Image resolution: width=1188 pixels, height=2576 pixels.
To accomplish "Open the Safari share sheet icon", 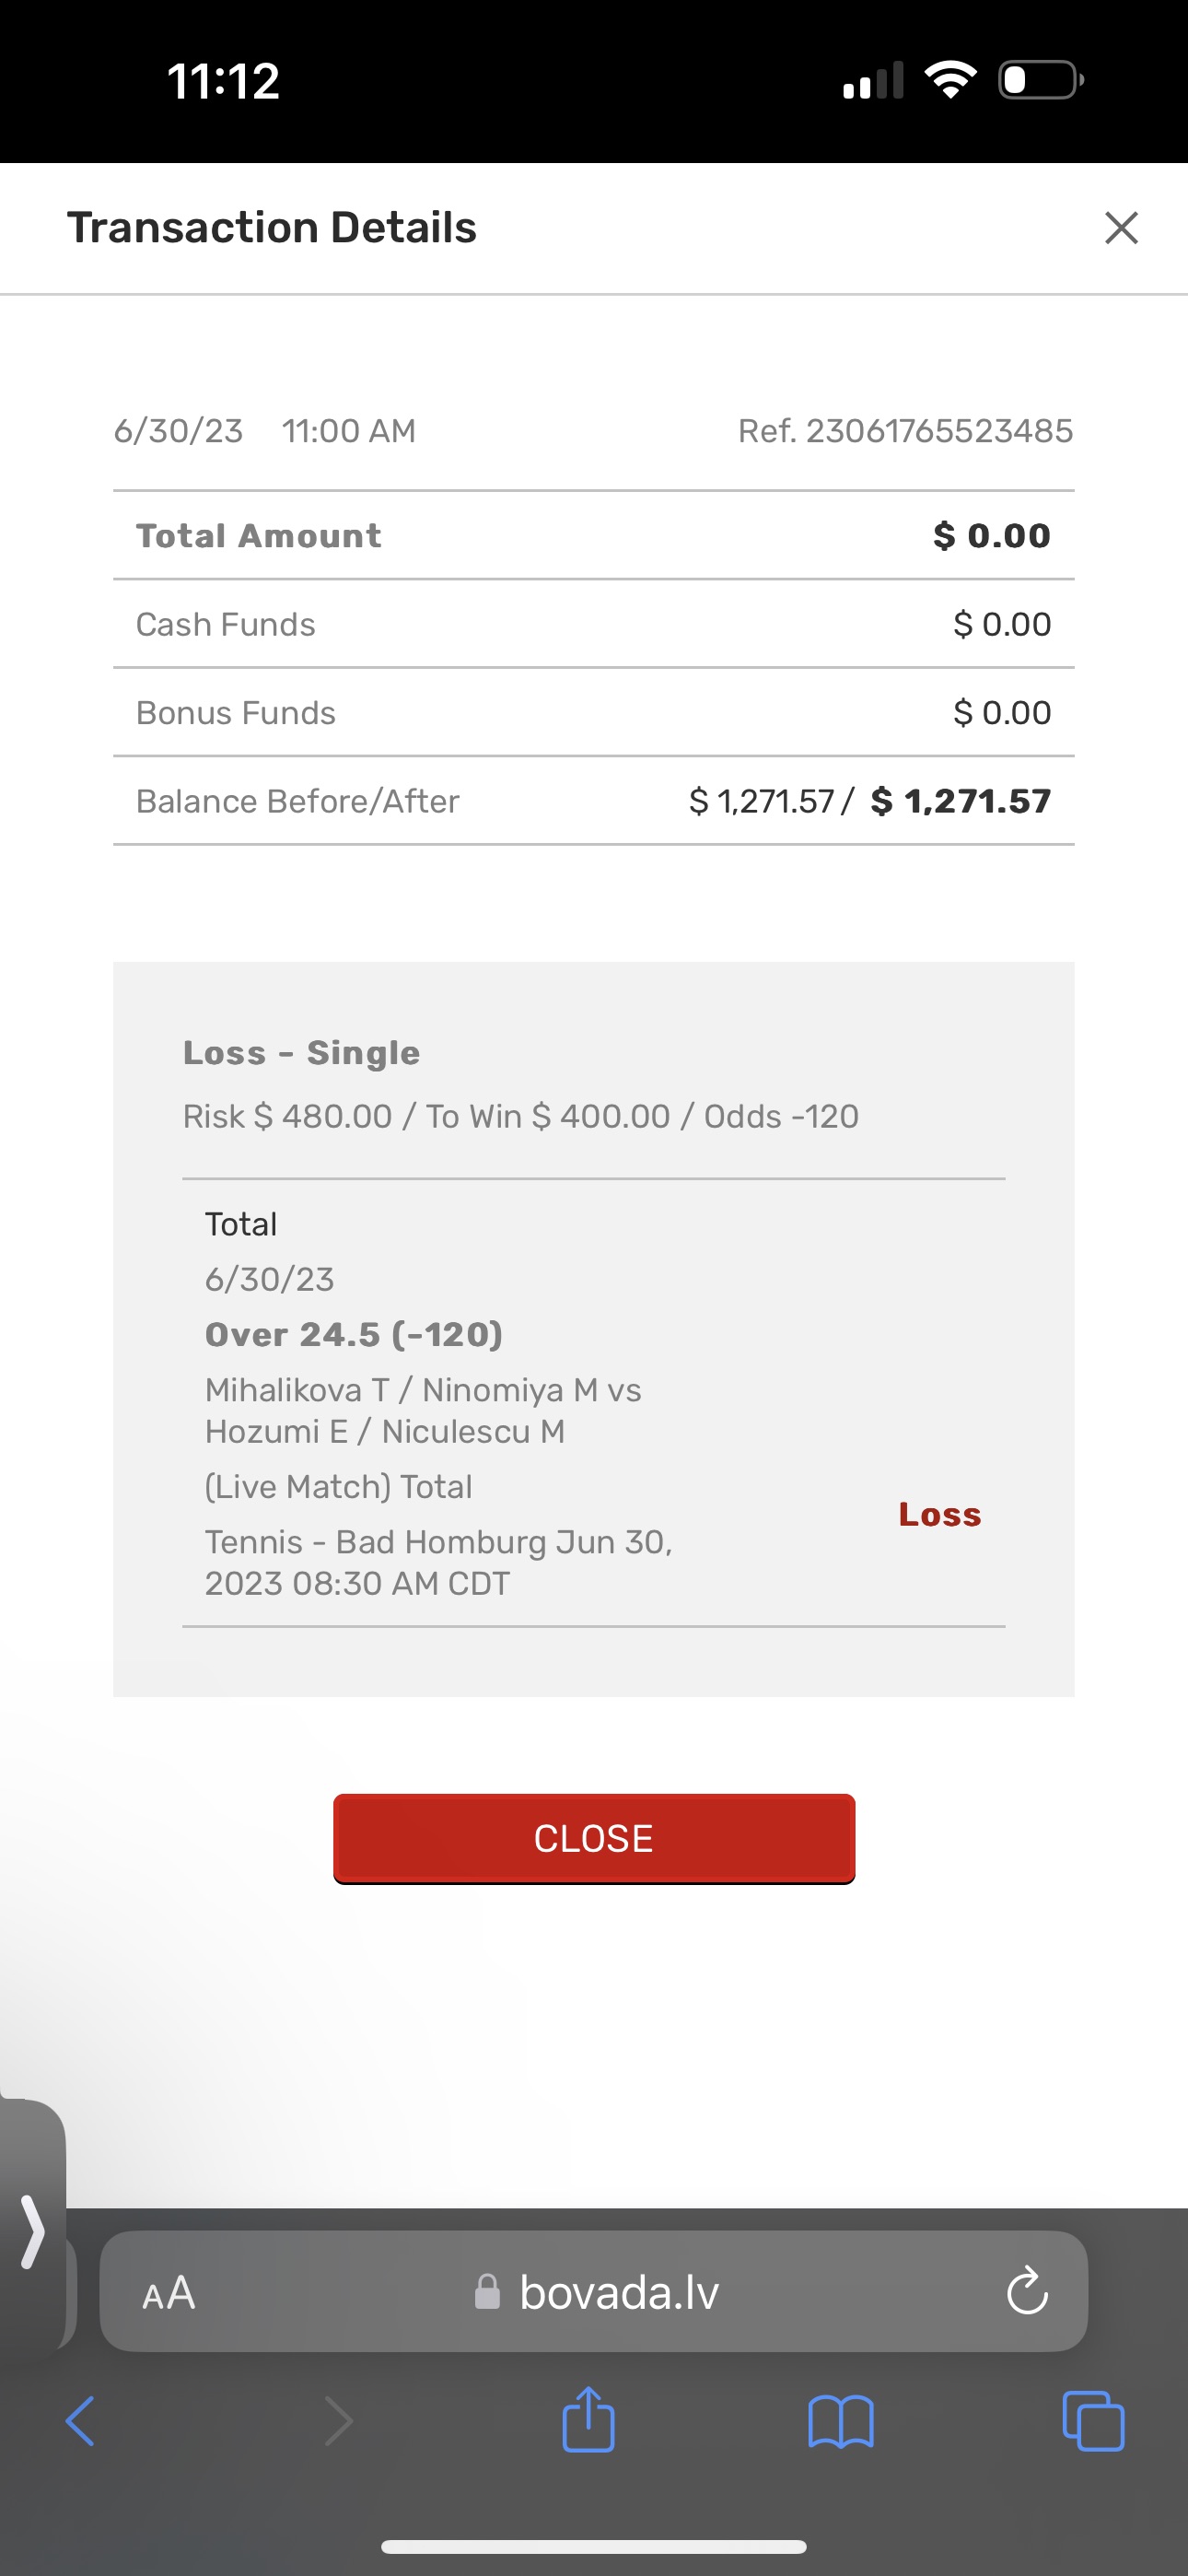I will tap(589, 2420).
